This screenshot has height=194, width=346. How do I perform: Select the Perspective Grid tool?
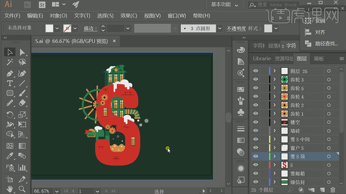click(22, 134)
